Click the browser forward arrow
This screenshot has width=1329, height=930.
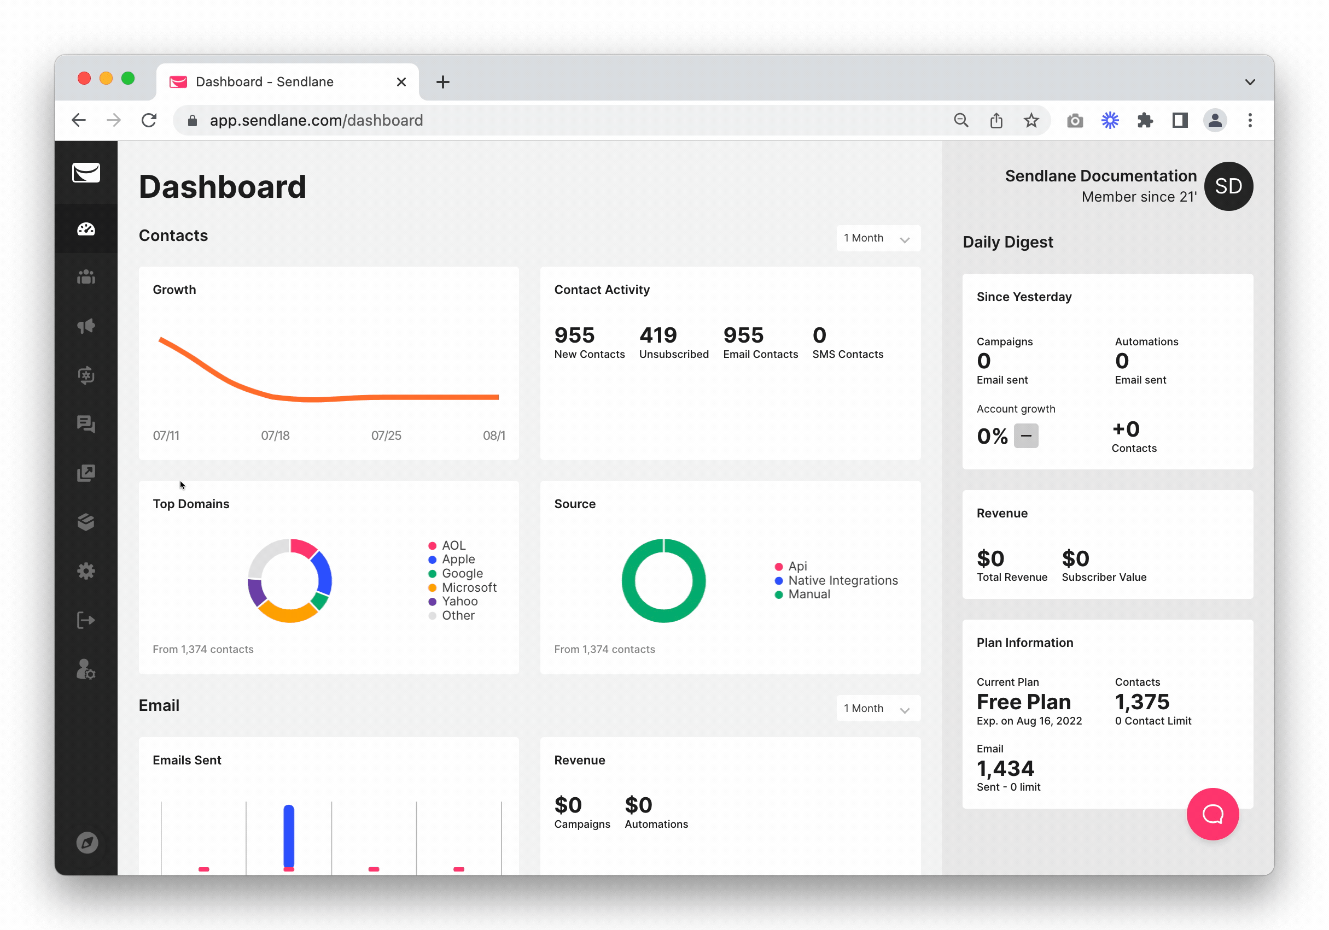tap(114, 120)
